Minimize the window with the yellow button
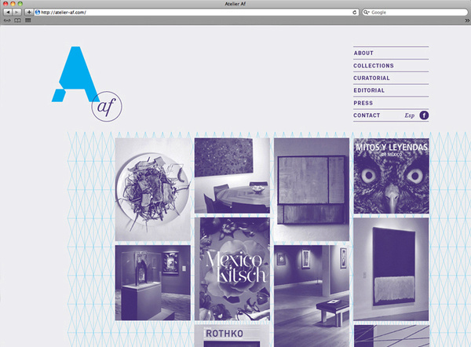471x347 pixels. 13,4
